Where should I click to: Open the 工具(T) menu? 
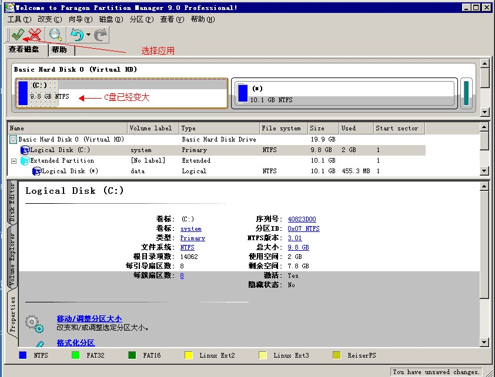pyautogui.click(x=19, y=19)
